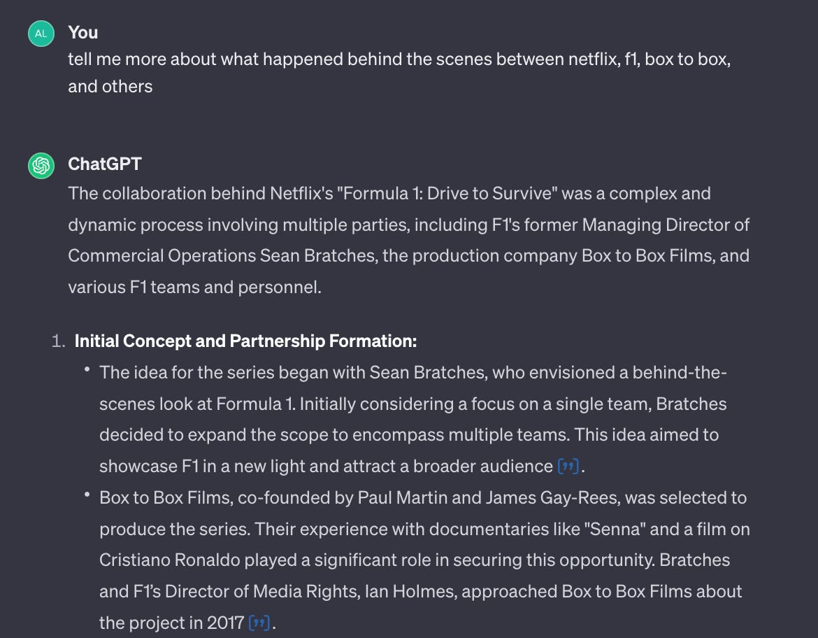Click the bullet before "The idea for the series"
Screen dimensions: 818x638
tap(87, 369)
